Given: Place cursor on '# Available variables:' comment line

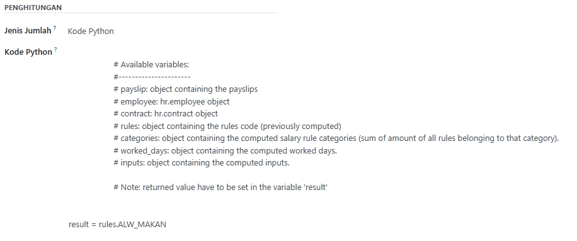Looking at the screenshot, I should 151,65.
